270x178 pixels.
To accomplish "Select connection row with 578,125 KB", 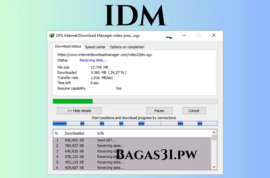I will point(132,157).
